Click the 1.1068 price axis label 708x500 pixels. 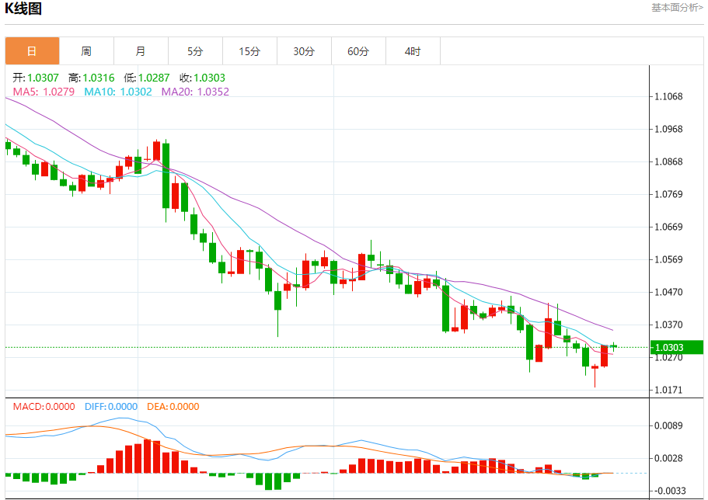coord(668,96)
